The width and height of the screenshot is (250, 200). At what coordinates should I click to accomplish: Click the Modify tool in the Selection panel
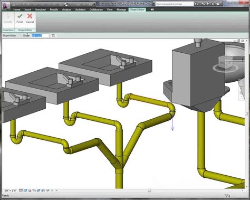(x=8, y=18)
